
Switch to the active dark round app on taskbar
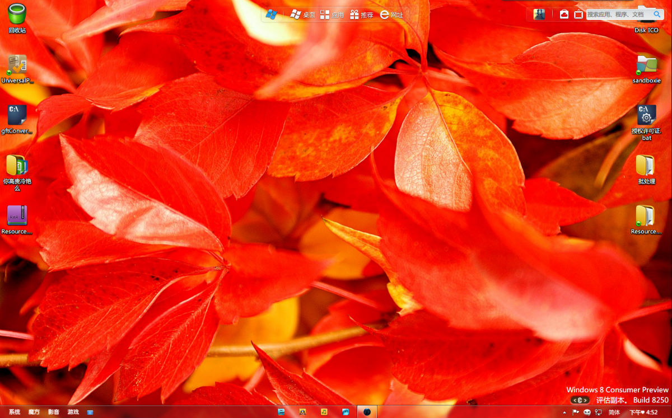[x=367, y=412]
